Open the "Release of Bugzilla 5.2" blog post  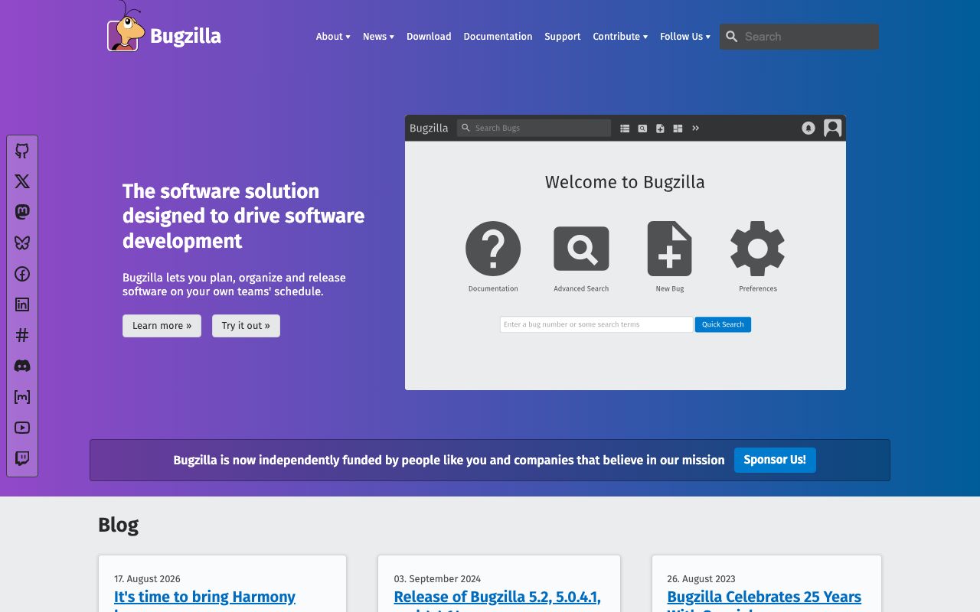point(498,597)
